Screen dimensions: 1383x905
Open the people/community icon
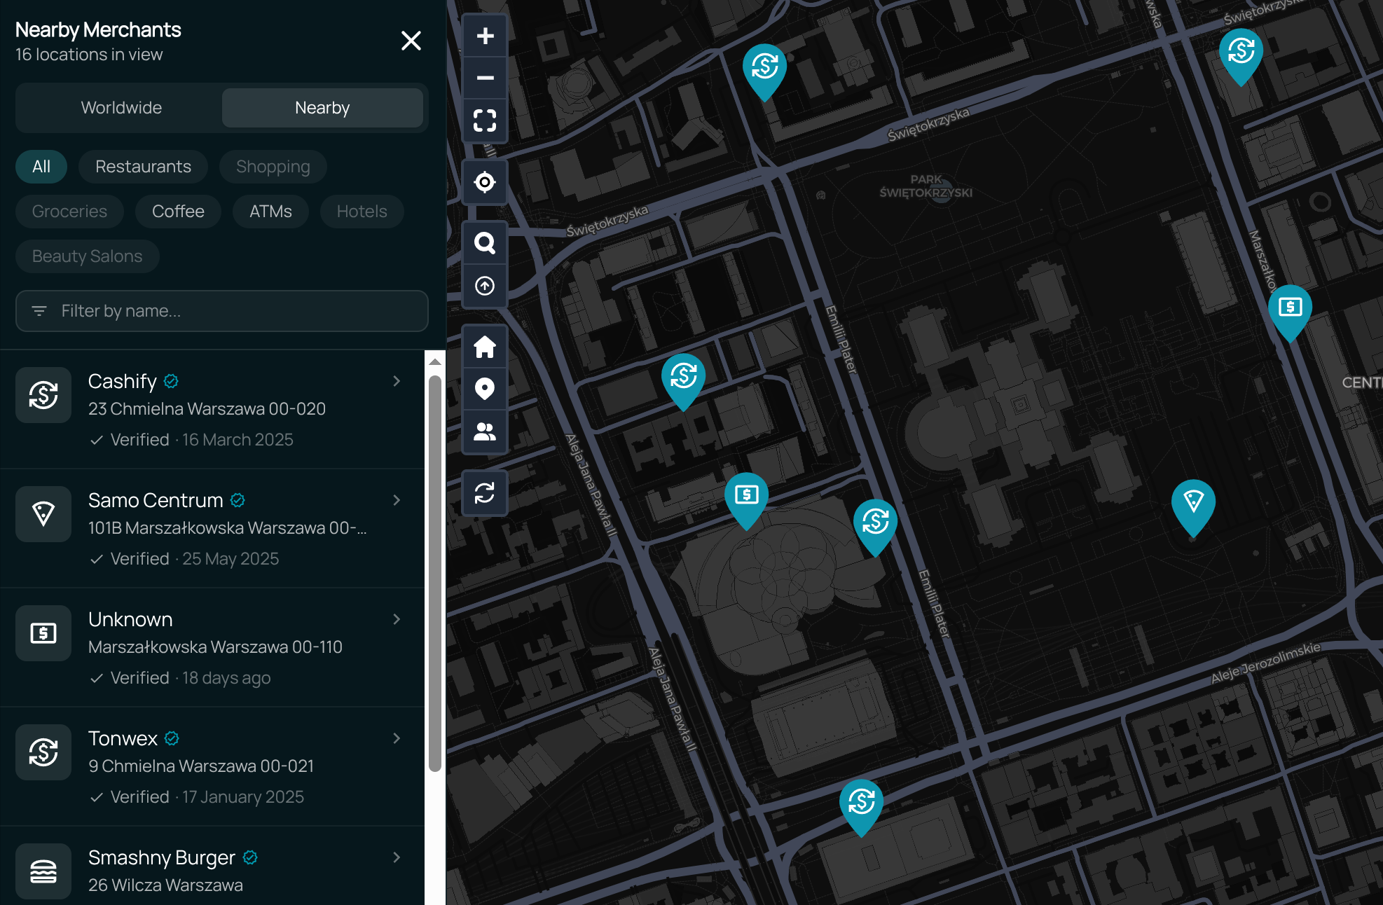click(484, 433)
